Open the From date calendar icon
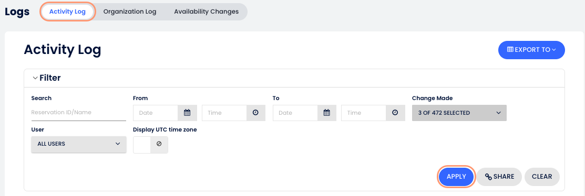The image size is (585, 196). click(x=187, y=113)
